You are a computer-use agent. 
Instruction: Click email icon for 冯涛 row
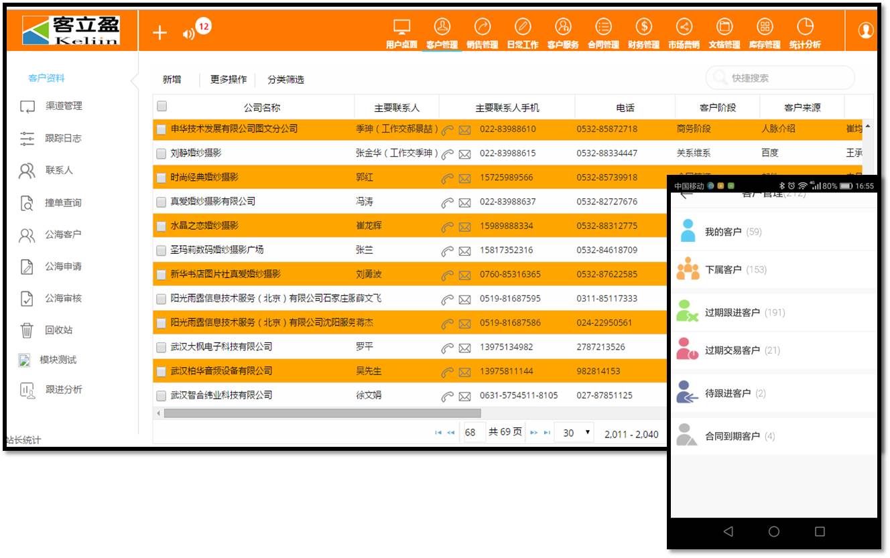tap(464, 202)
